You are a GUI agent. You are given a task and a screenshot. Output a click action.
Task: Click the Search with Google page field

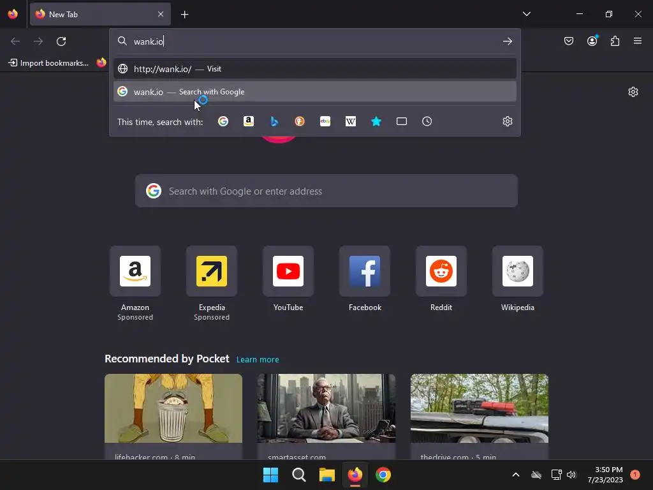(326, 191)
